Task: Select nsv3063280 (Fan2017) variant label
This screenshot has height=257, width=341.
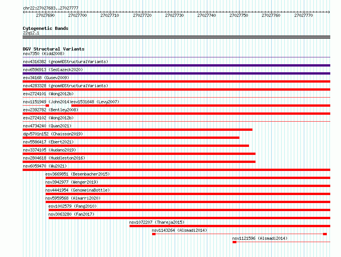Action: click(x=71, y=214)
